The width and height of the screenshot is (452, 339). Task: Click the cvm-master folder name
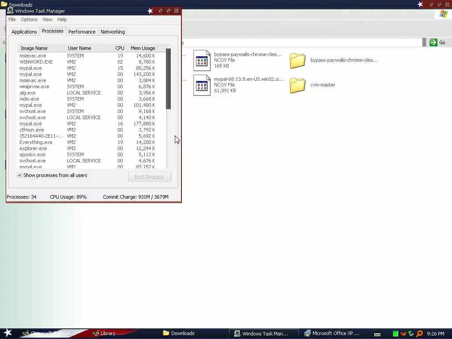pyautogui.click(x=323, y=85)
